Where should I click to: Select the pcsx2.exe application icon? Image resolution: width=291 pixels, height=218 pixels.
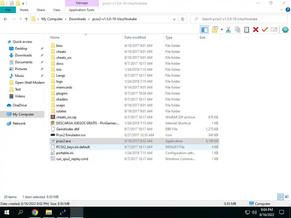point(53,141)
